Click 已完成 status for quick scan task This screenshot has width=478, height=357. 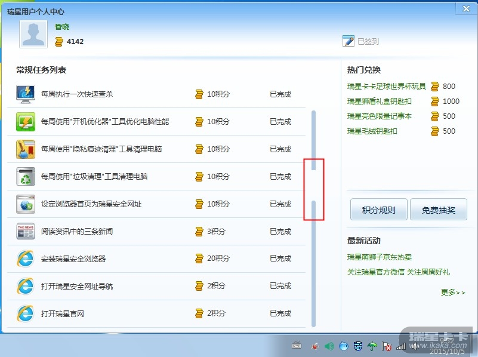pos(280,94)
